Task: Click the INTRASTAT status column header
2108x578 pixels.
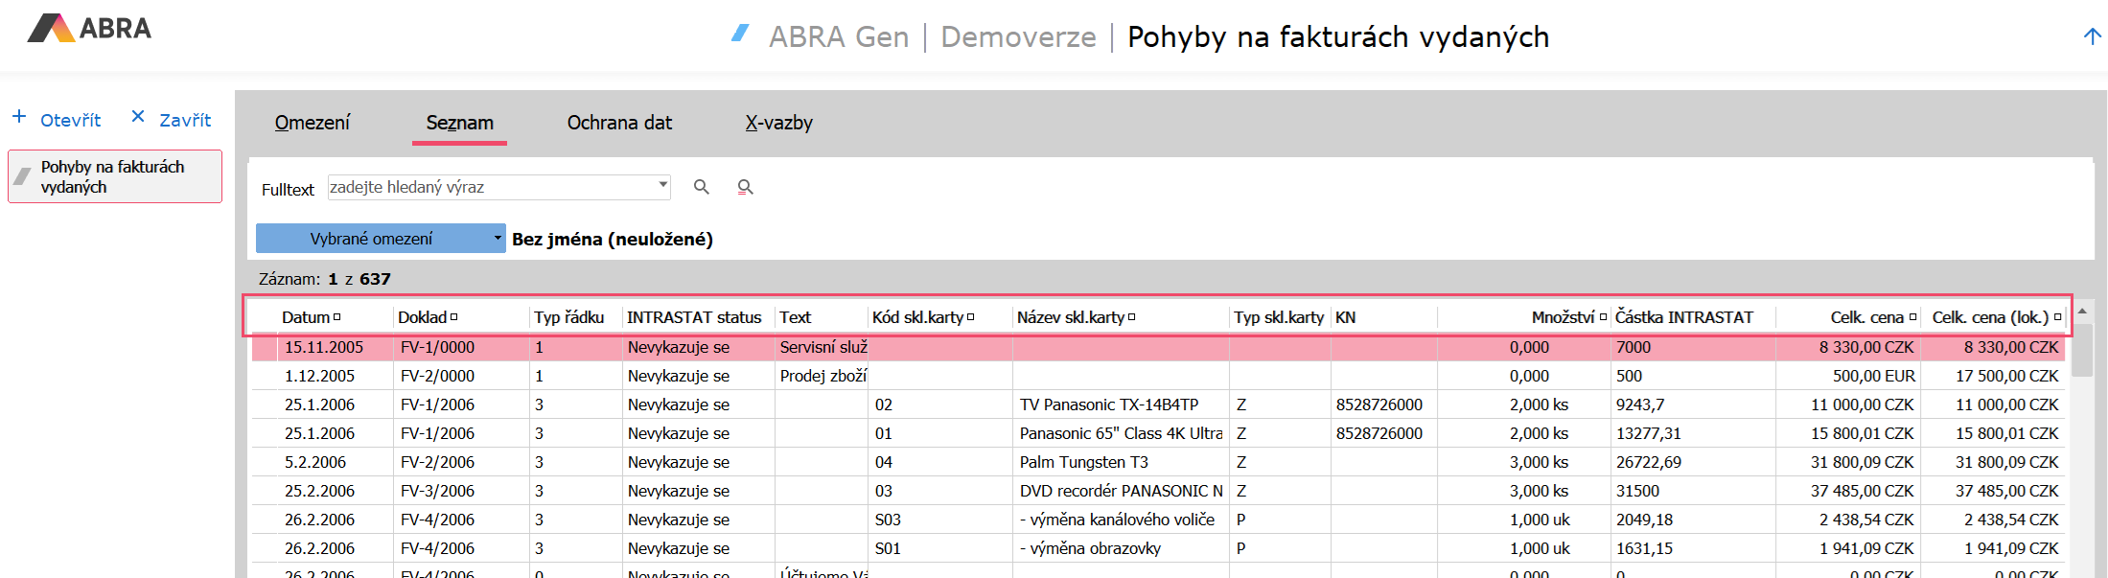Action: [694, 317]
